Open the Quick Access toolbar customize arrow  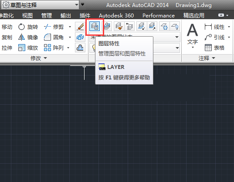click(82, 4)
